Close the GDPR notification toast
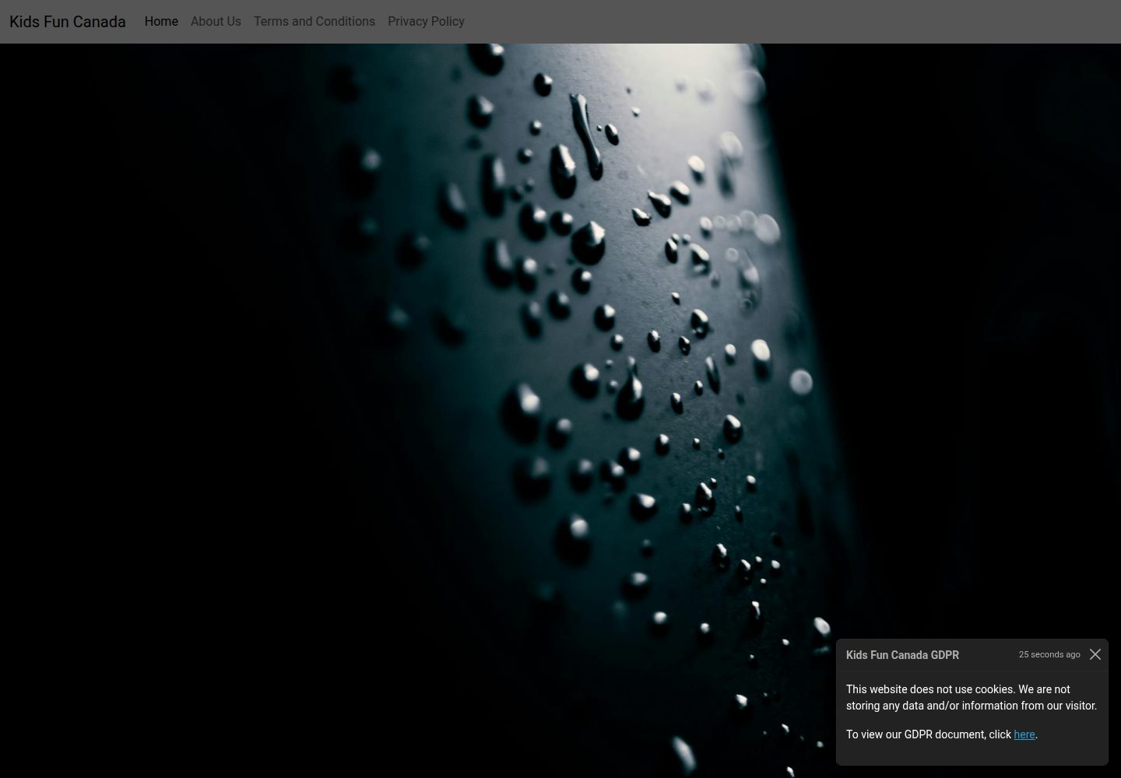Image resolution: width=1121 pixels, height=778 pixels. [x=1095, y=654]
